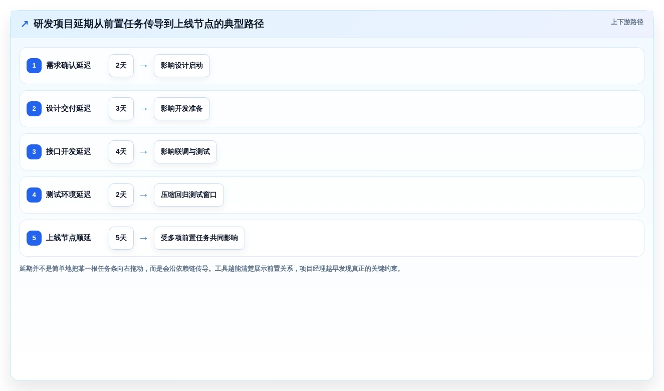
Task: Click the 2天 chip in 测试环境延迟 row
Action: 121,195
